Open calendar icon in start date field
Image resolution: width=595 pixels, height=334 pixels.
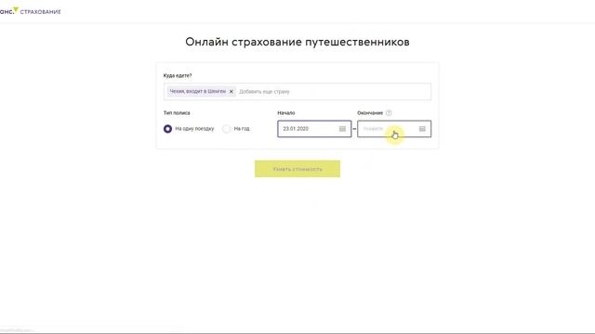click(x=342, y=129)
